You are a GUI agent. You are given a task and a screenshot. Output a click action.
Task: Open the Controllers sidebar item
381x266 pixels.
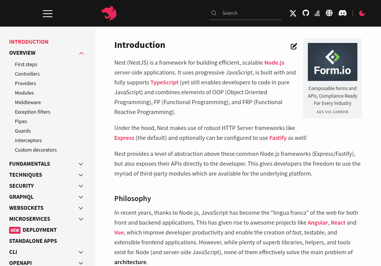(x=27, y=74)
